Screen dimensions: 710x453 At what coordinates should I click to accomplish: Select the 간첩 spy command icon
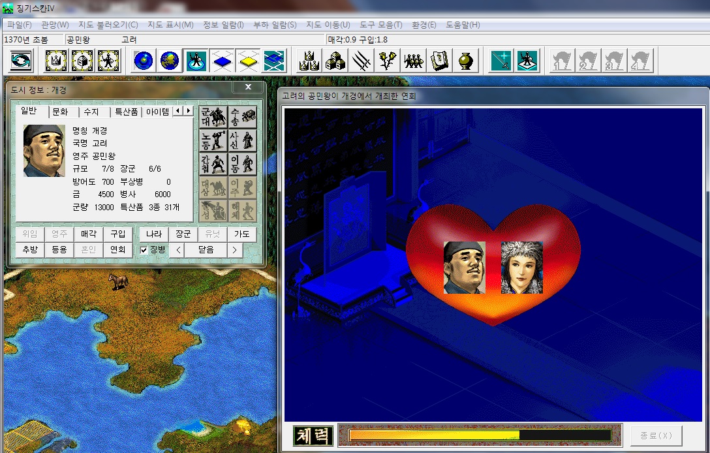coord(213,164)
